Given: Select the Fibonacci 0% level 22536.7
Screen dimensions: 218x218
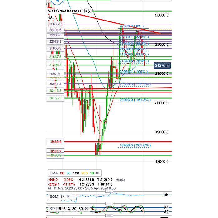Looking at the screenshot, I should pyautogui.click(x=131, y=26).
